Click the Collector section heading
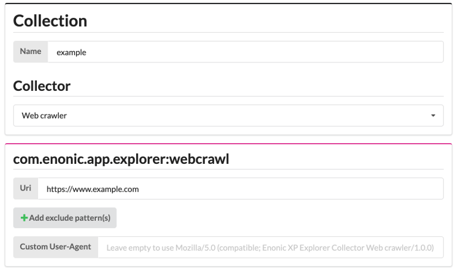The image size is (457, 269). (42, 86)
